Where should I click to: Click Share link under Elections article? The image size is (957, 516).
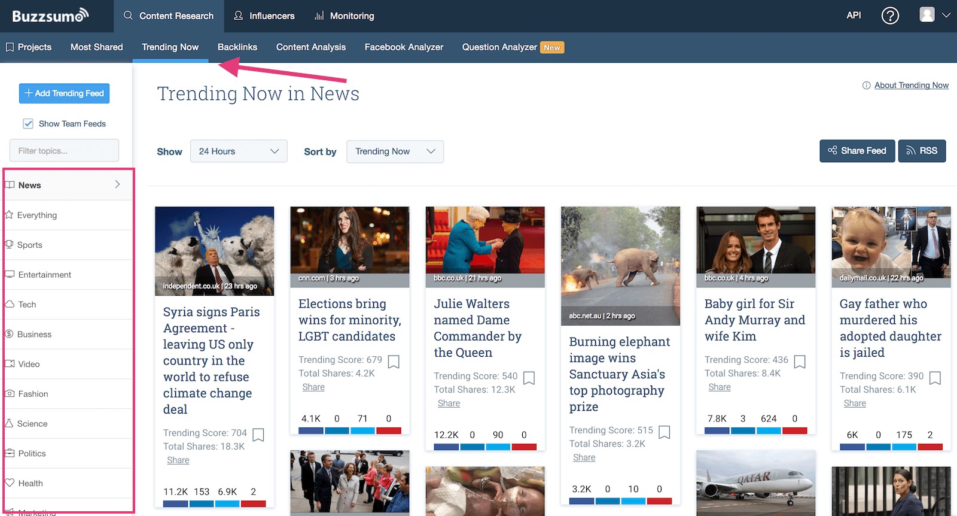313,387
